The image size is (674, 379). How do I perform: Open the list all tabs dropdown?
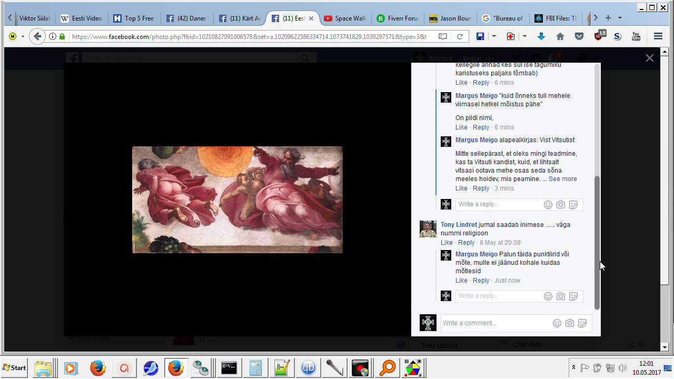620,18
